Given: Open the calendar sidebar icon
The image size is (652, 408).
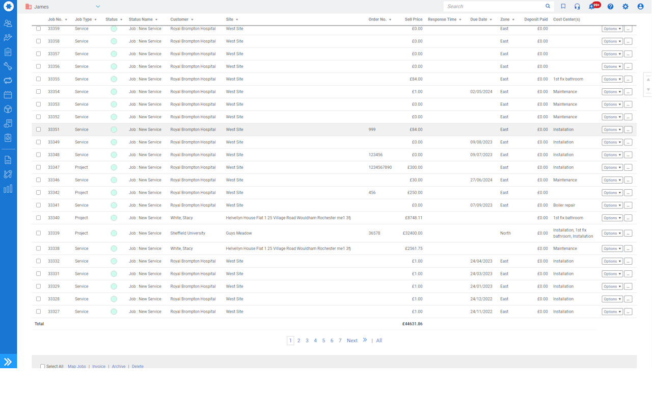Looking at the screenshot, I should pyautogui.click(x=8, y=95).
